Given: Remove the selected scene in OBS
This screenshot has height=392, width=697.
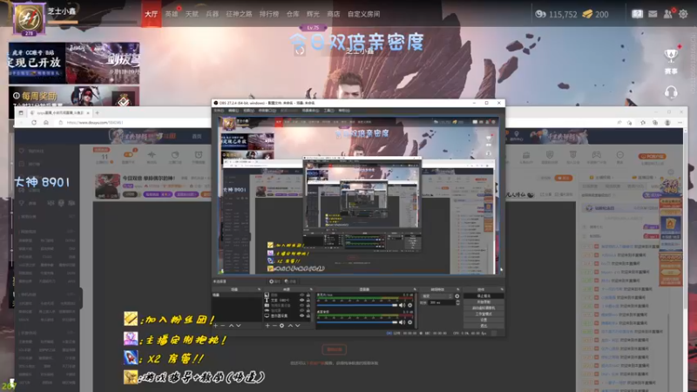Looking at the screenshot, I should pos(223,325).
